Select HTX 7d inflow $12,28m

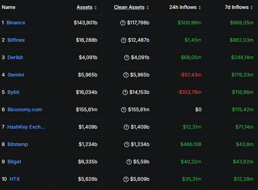tap(244, 179)
